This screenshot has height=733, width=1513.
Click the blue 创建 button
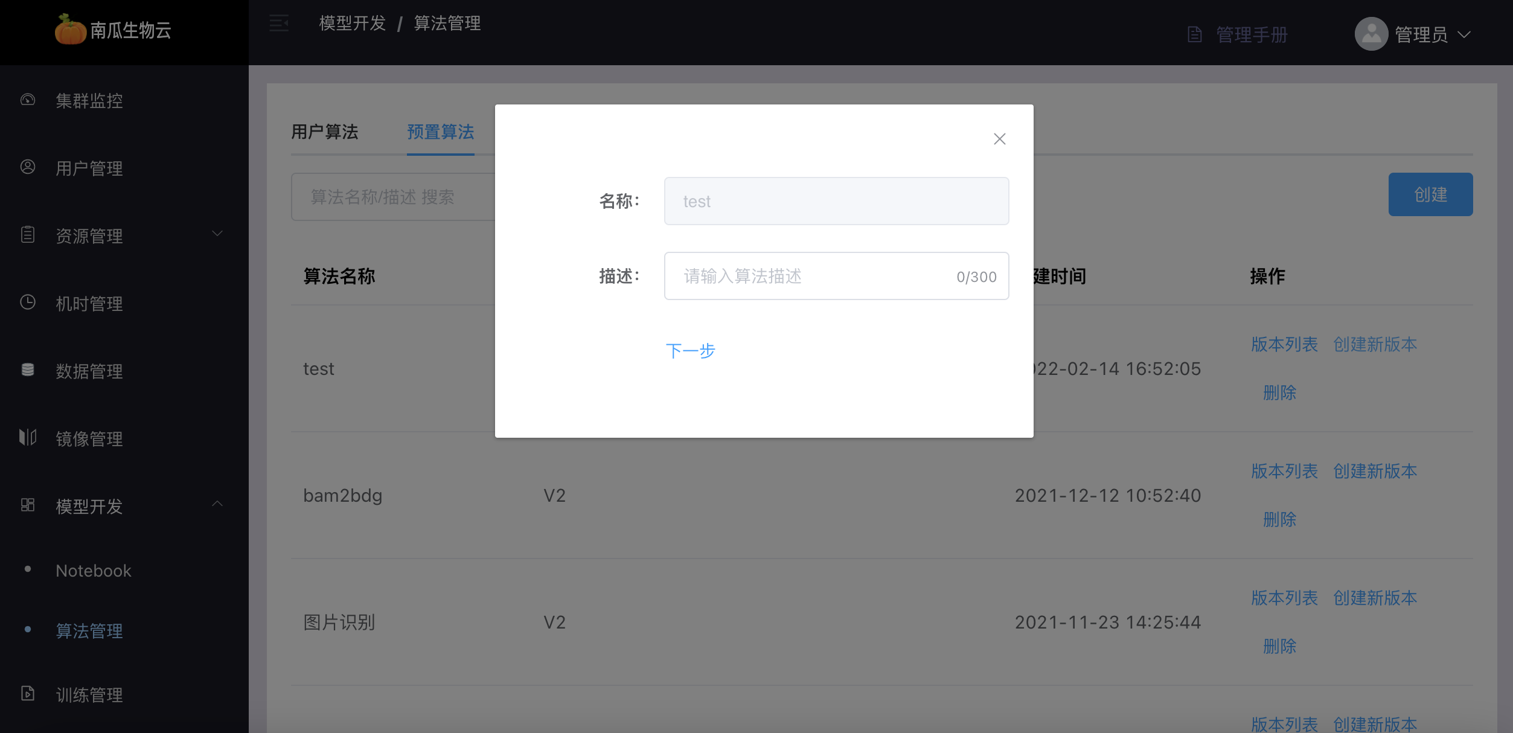point(1430,194)
